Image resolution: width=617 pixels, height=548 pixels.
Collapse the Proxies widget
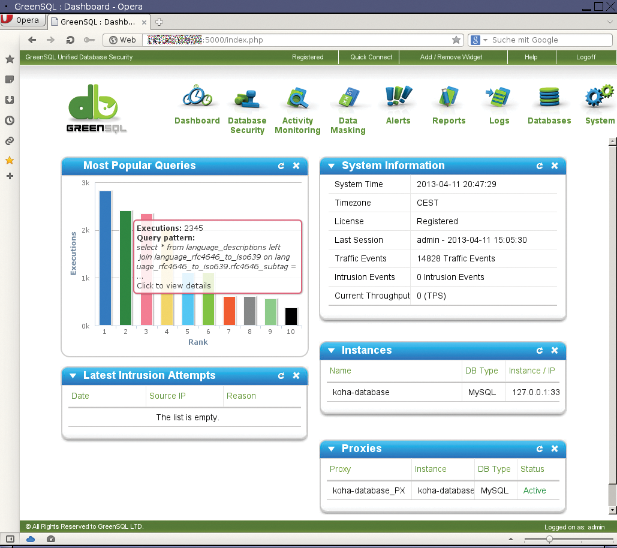click(332, 448)
